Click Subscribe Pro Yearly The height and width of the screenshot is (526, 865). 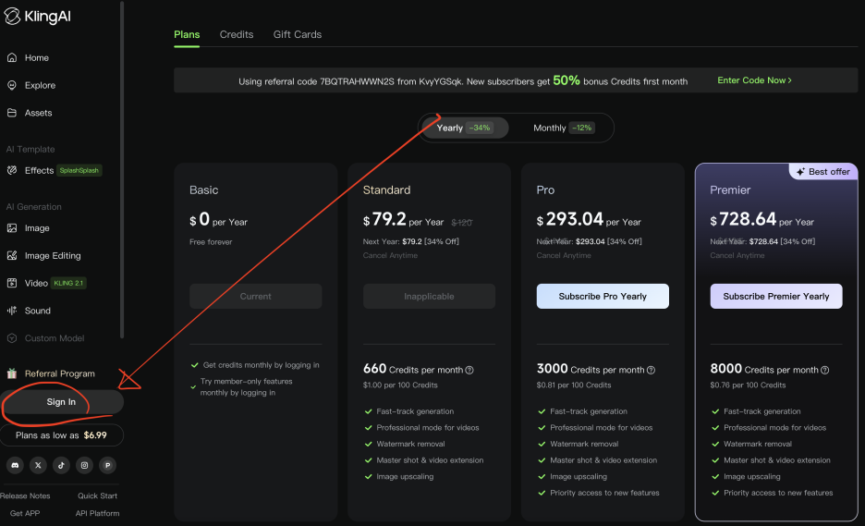point(603,297)
